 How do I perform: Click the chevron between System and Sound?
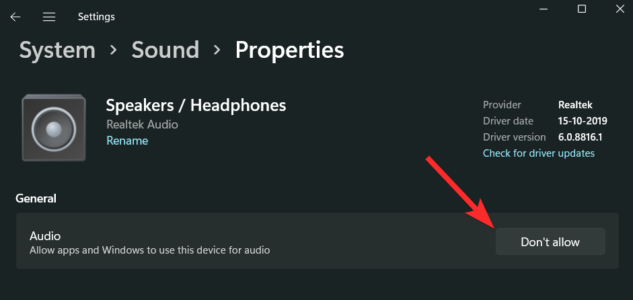tap(113, 50)
